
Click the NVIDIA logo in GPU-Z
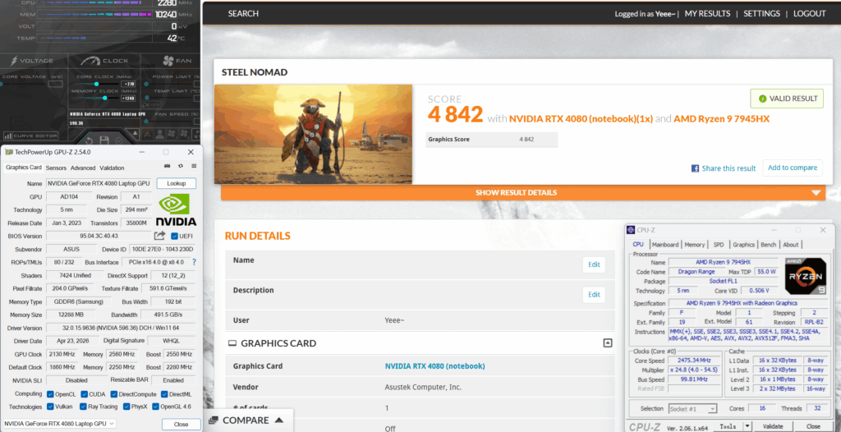[176, 209]
